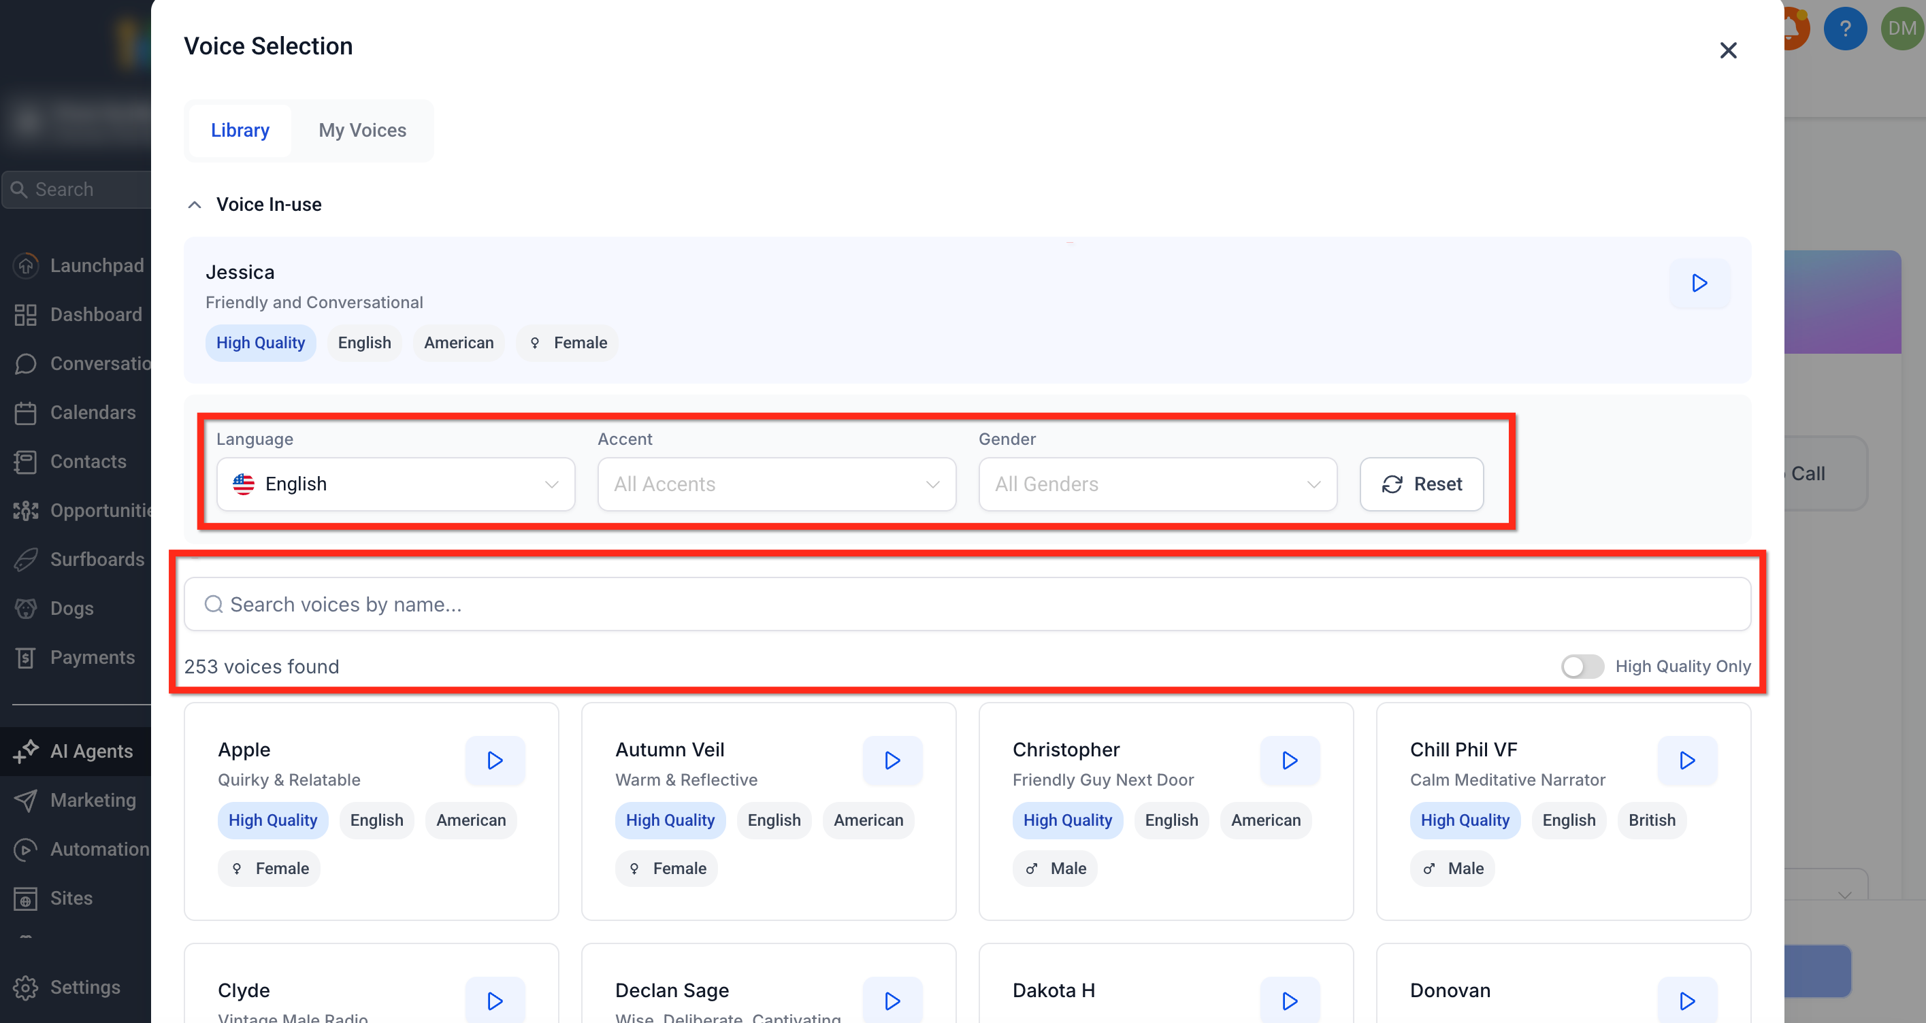Reset the voice filters

[1420, 484]
